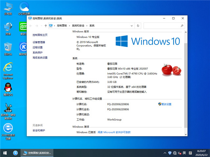Click the muted volume tray icon
210x157 pixels.
[x=179, y=153]
